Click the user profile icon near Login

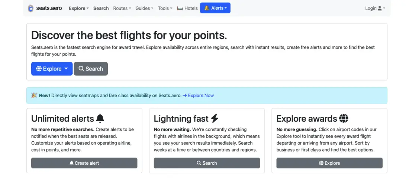[x=380, y=8]
